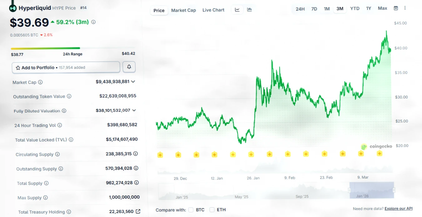This screenshot has width=422, height=217.
Task: Click star icon in Add to Portfolio
Action: [x=18, y=68]
